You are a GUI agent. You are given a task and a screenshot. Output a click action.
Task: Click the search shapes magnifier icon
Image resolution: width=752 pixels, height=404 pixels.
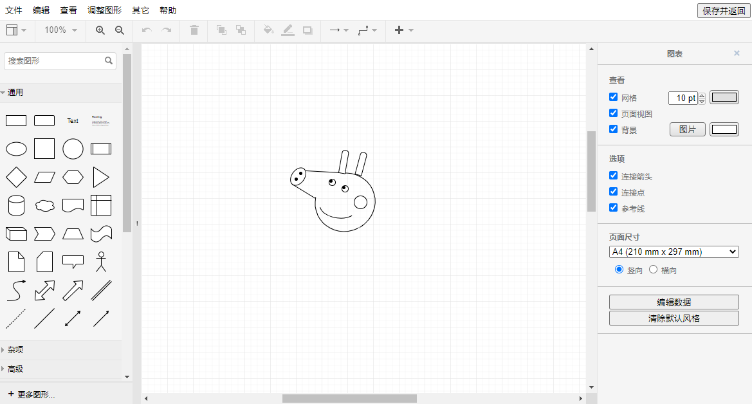pos(109,60)
